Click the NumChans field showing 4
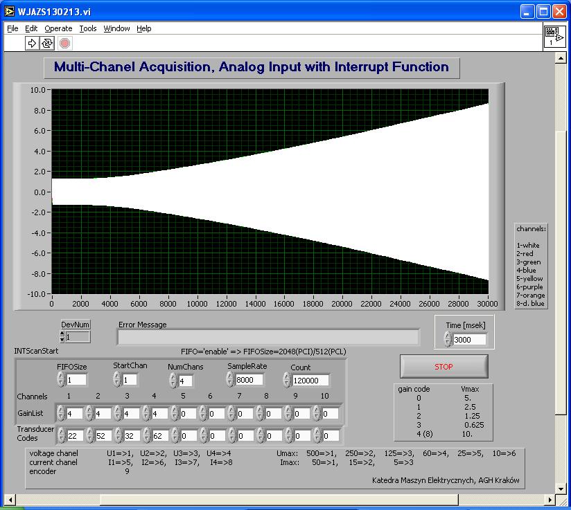This screenshot has height=510, width=571. coord(185,381)
